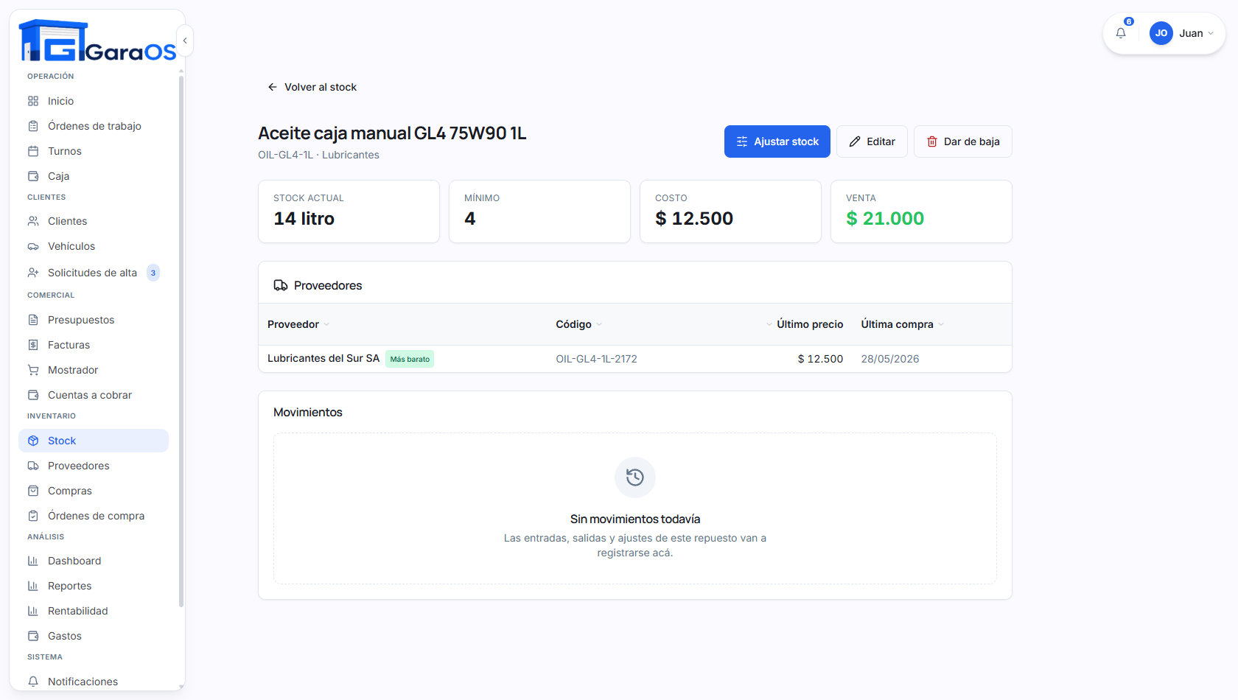The image size is (1238, 700).
Task: Click the Mostrador cart icon
Action: point(33,370)
